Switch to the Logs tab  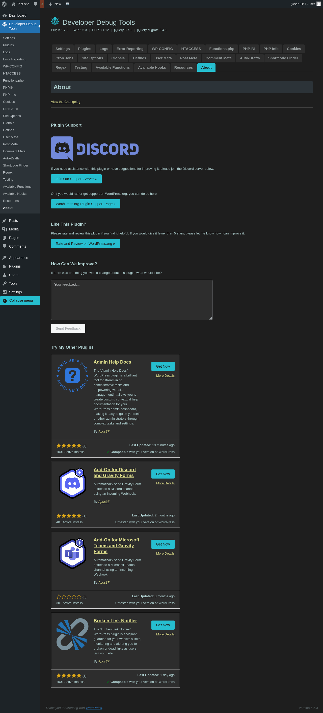pyautogui.click(x=104, y=49)
